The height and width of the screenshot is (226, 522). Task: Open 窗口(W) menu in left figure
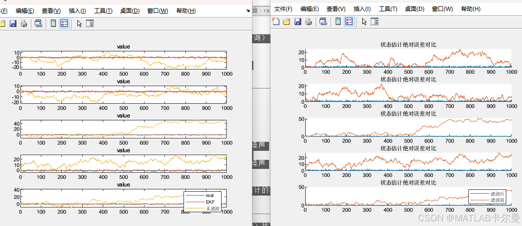click(158, 11)
